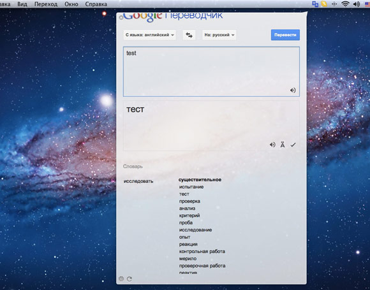Reload the translator with the refresh icon

pyautogui.click(x=129, y=279)
